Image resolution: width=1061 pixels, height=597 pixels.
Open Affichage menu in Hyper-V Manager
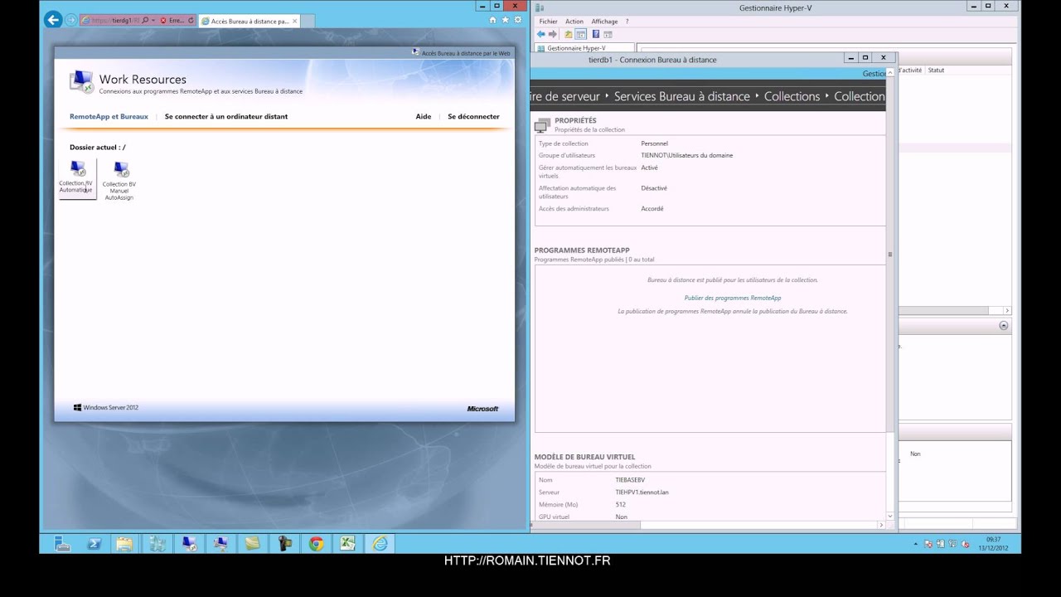point(604,22)
